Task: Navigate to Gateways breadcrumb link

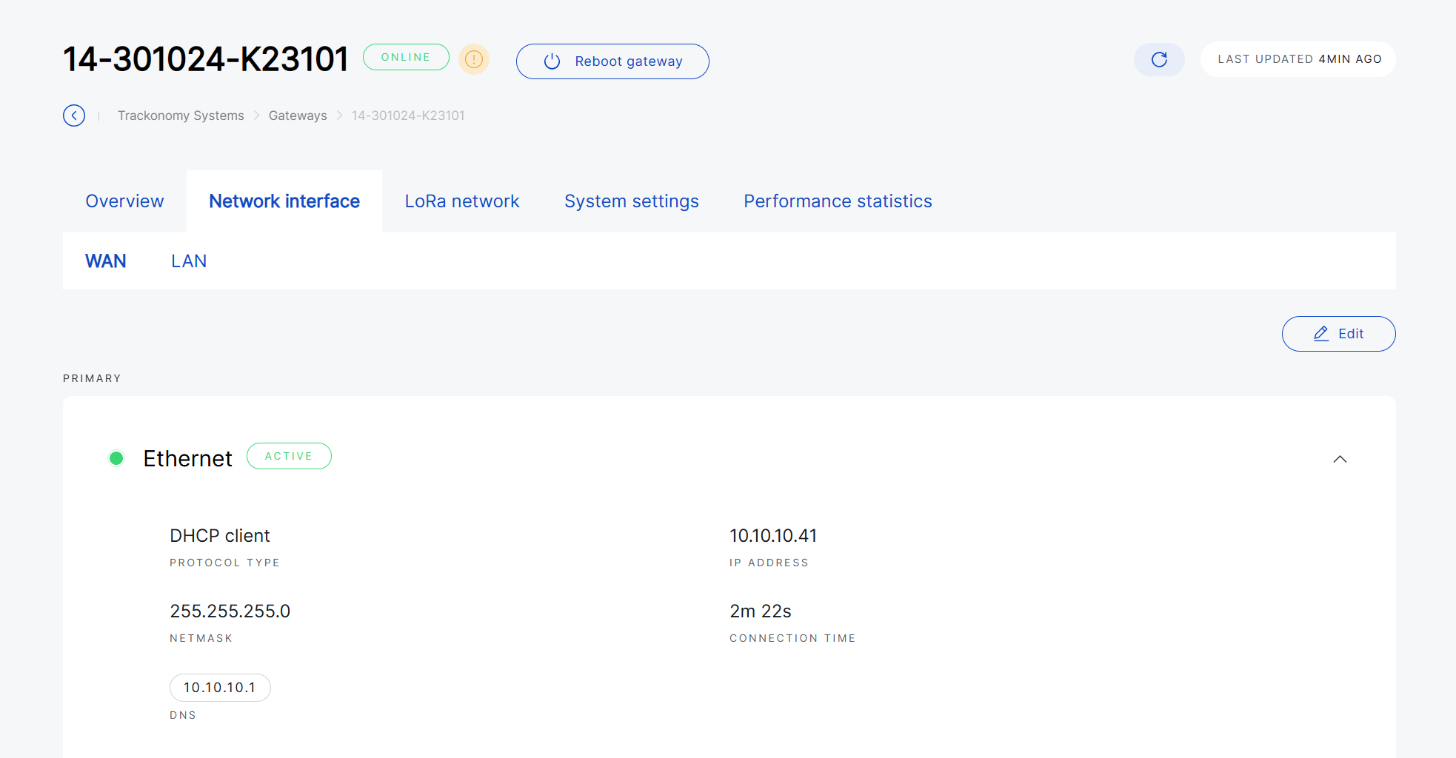Action: [298, 115]
